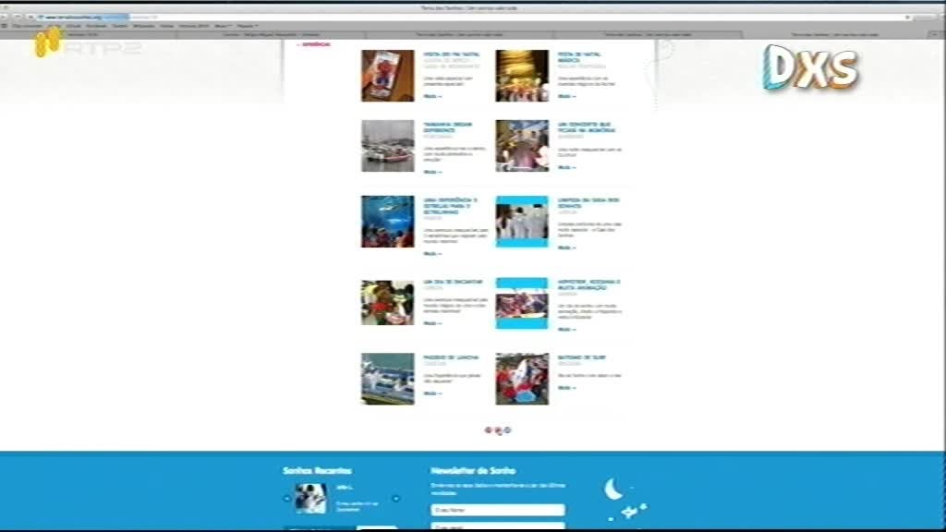The width and height of the screenshot is (946, 532).
Task: Click the previous arrow in Sonhos Recentes
Action: pyautogui.click(x=287, y=499)
